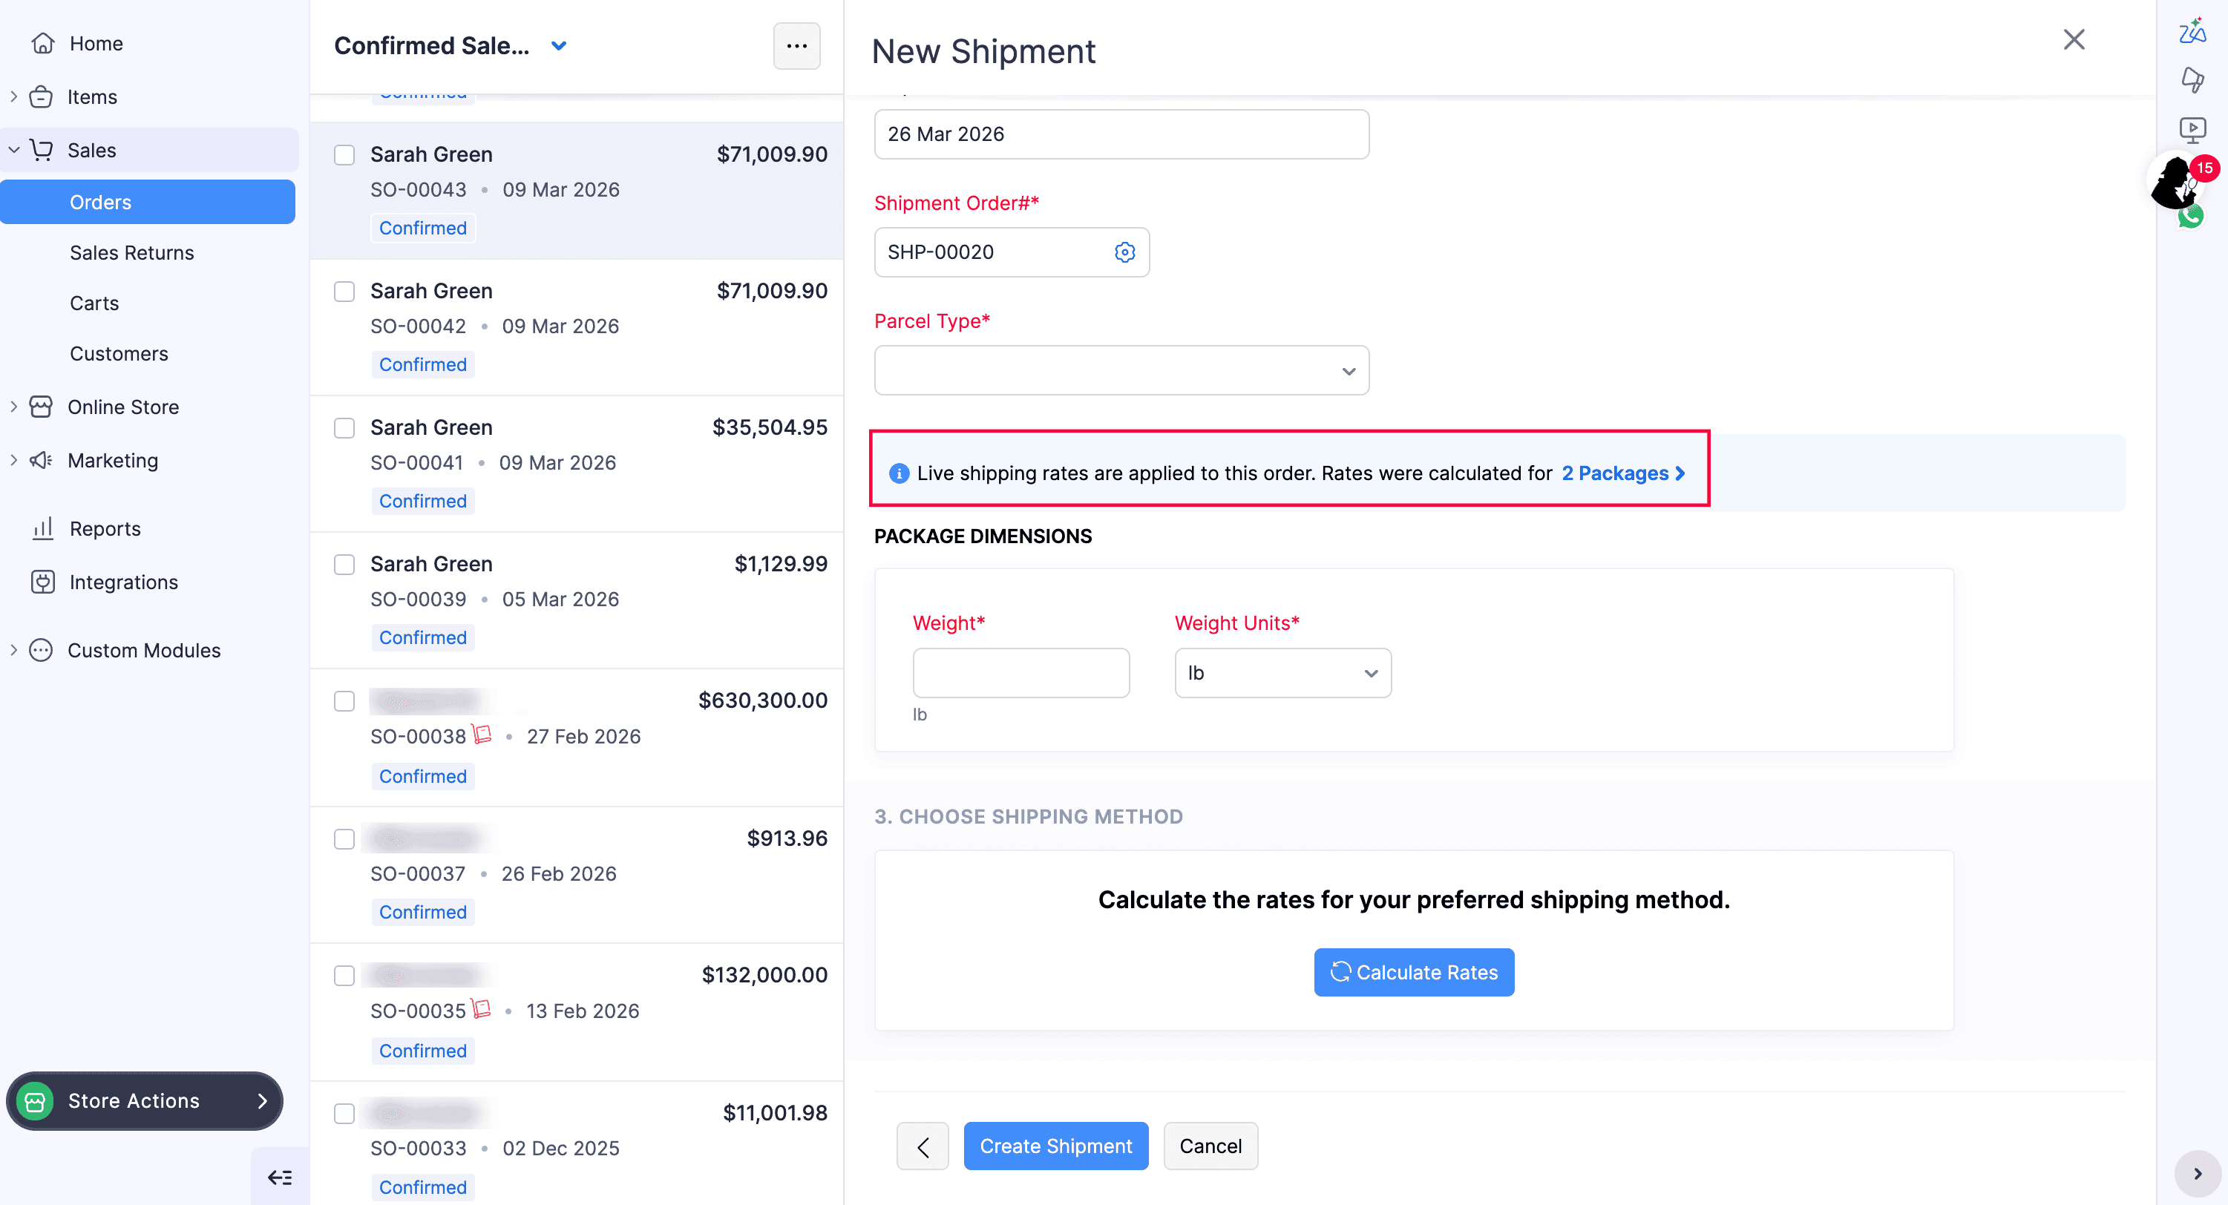Open Sarah Green order for $1,129.99
This screenshot has width=2228, height=1205.
(x=577, y=600)
